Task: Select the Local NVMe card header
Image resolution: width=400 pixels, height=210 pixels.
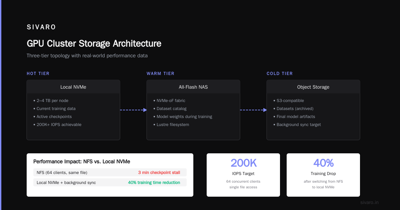Action: pyautogui.click(x=73, y=87)
